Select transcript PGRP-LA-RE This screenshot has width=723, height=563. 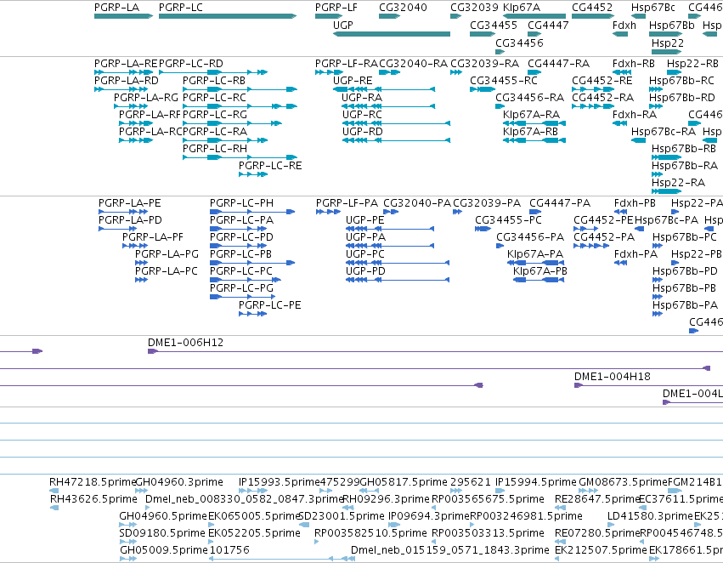(126, 64)
